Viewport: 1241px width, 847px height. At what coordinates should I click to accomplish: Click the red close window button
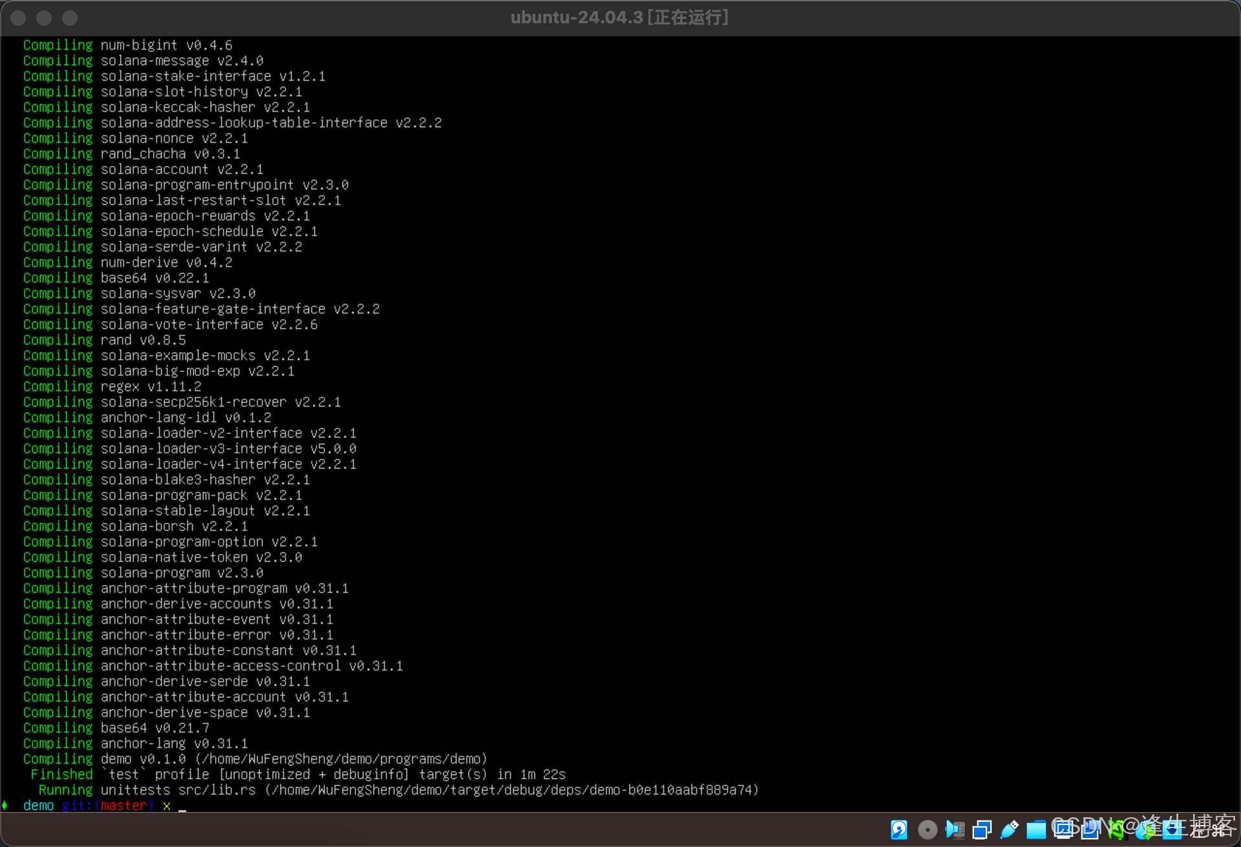[x=18, y=18]
